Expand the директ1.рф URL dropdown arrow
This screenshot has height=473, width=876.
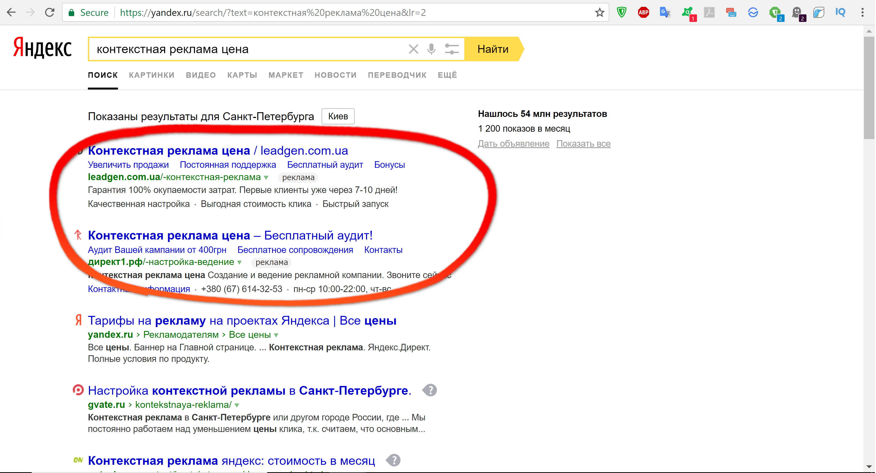(x=240, y=263)
